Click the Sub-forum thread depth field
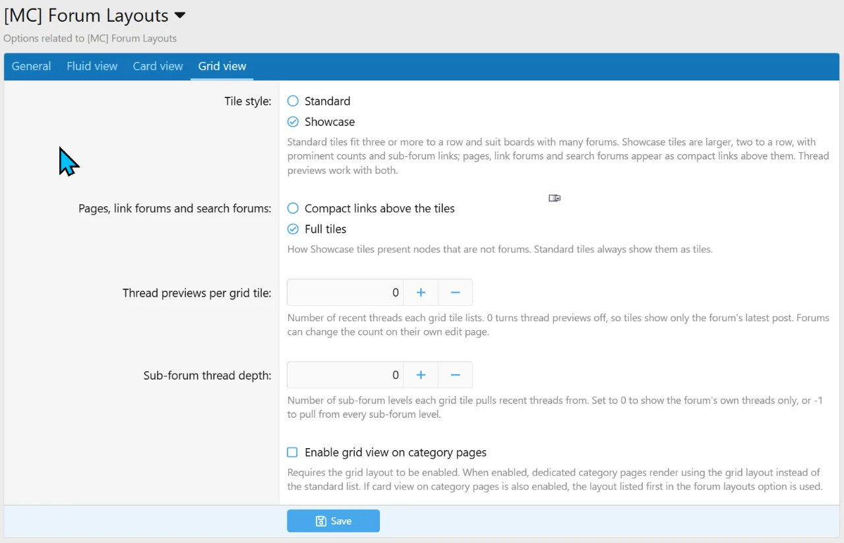Image resolution: width=844 pixels, height=543 pixels. pyautogui.click(x=345, y=375)
